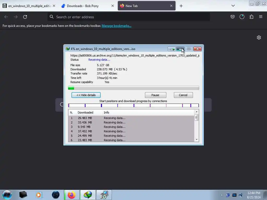
Task: Reload the current Firefox page
Action: pos(25,17)
